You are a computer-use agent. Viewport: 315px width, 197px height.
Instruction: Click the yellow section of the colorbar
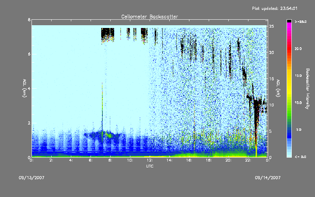pos(289,82)
